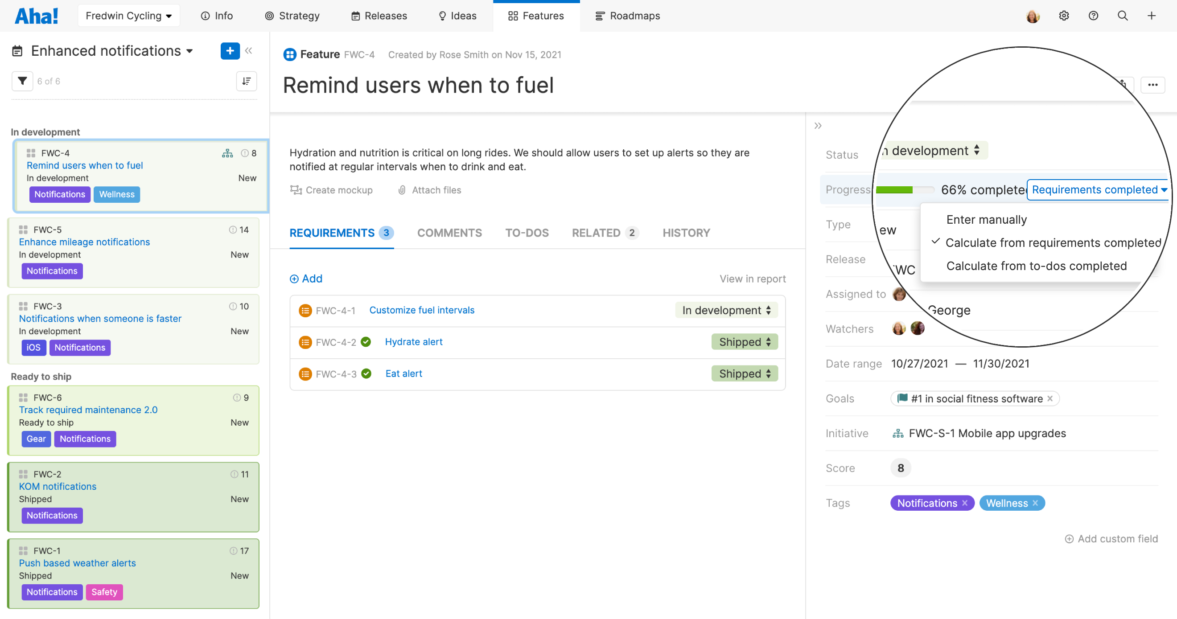The height and width of the screenshot is (619, 1177).
Task: Click the Aha! logo
Action: 37,15
